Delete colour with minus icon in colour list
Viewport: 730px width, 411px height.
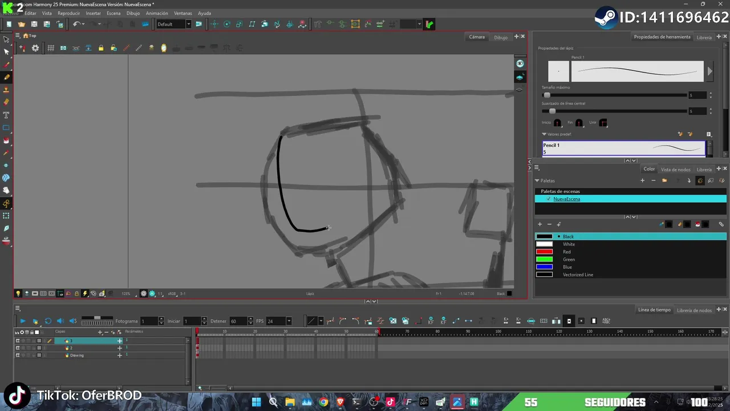549,224
